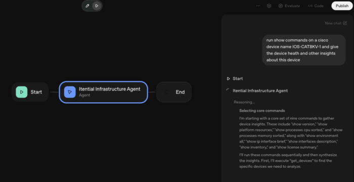Click the green Start node play icon
The image size is (354, 182).
pos(22,92)
